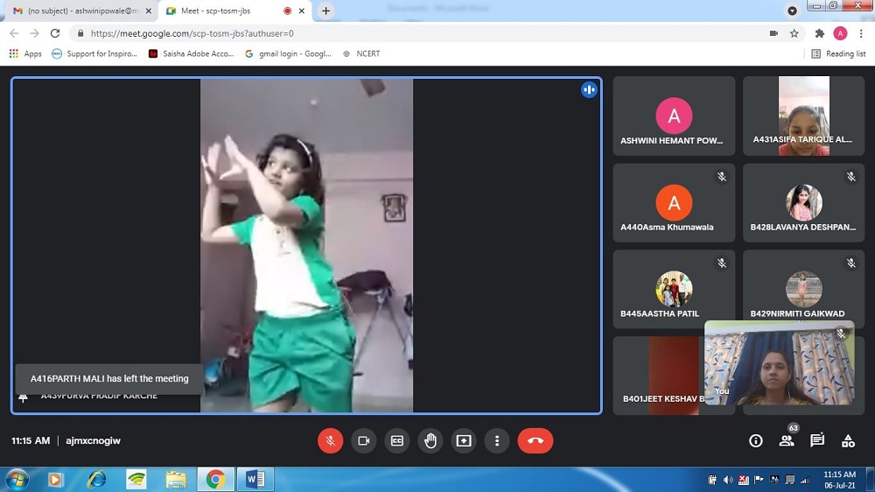End the call with the red hang-up icon
Viewport: 875px width, 492px height.
(535, 440)
